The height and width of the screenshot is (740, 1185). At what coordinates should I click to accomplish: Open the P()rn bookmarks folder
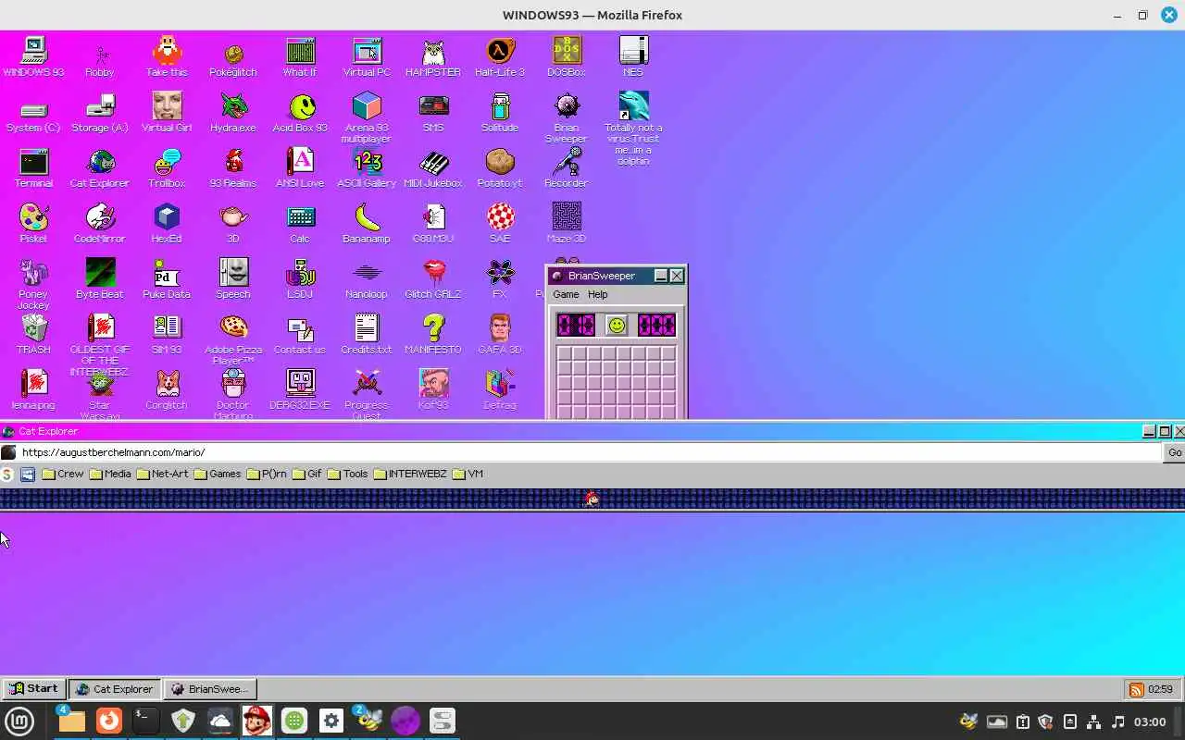[267, 474]
